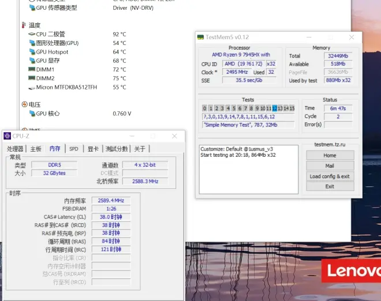Click the highlighted test number 12 box
The image size is (381, 301).
click(275, 108)
